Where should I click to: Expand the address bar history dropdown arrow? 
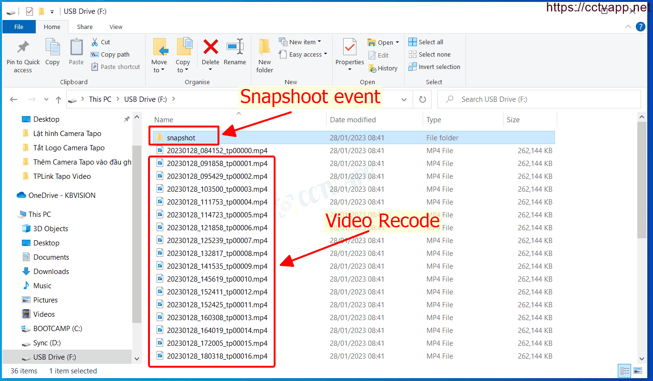(404, 99)
